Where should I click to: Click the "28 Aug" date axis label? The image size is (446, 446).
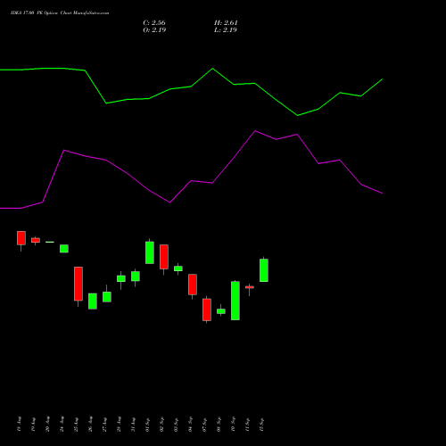point(120,425)
